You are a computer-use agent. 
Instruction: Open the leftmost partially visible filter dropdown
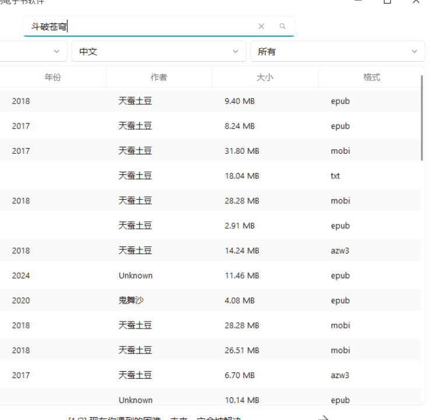tap(33, 51)
